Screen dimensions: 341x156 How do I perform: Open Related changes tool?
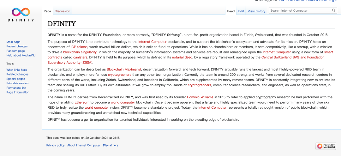click(x=17, y=74)
